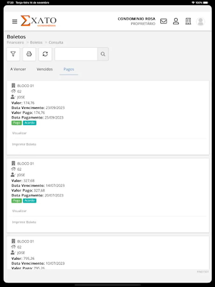This screenshot has height=287, width=215.
Task: Open the person profile icon in the header
Action: coord(176,21)
